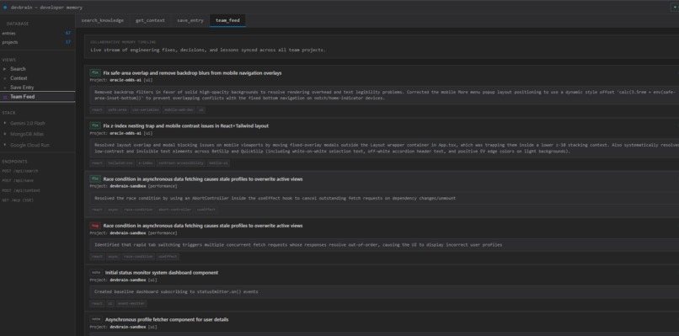Image resolution: width=679 pixels, height=336 pixels.
Task: Click oracle-odds-ai project on safe-area entry
Action: [126, 80]
